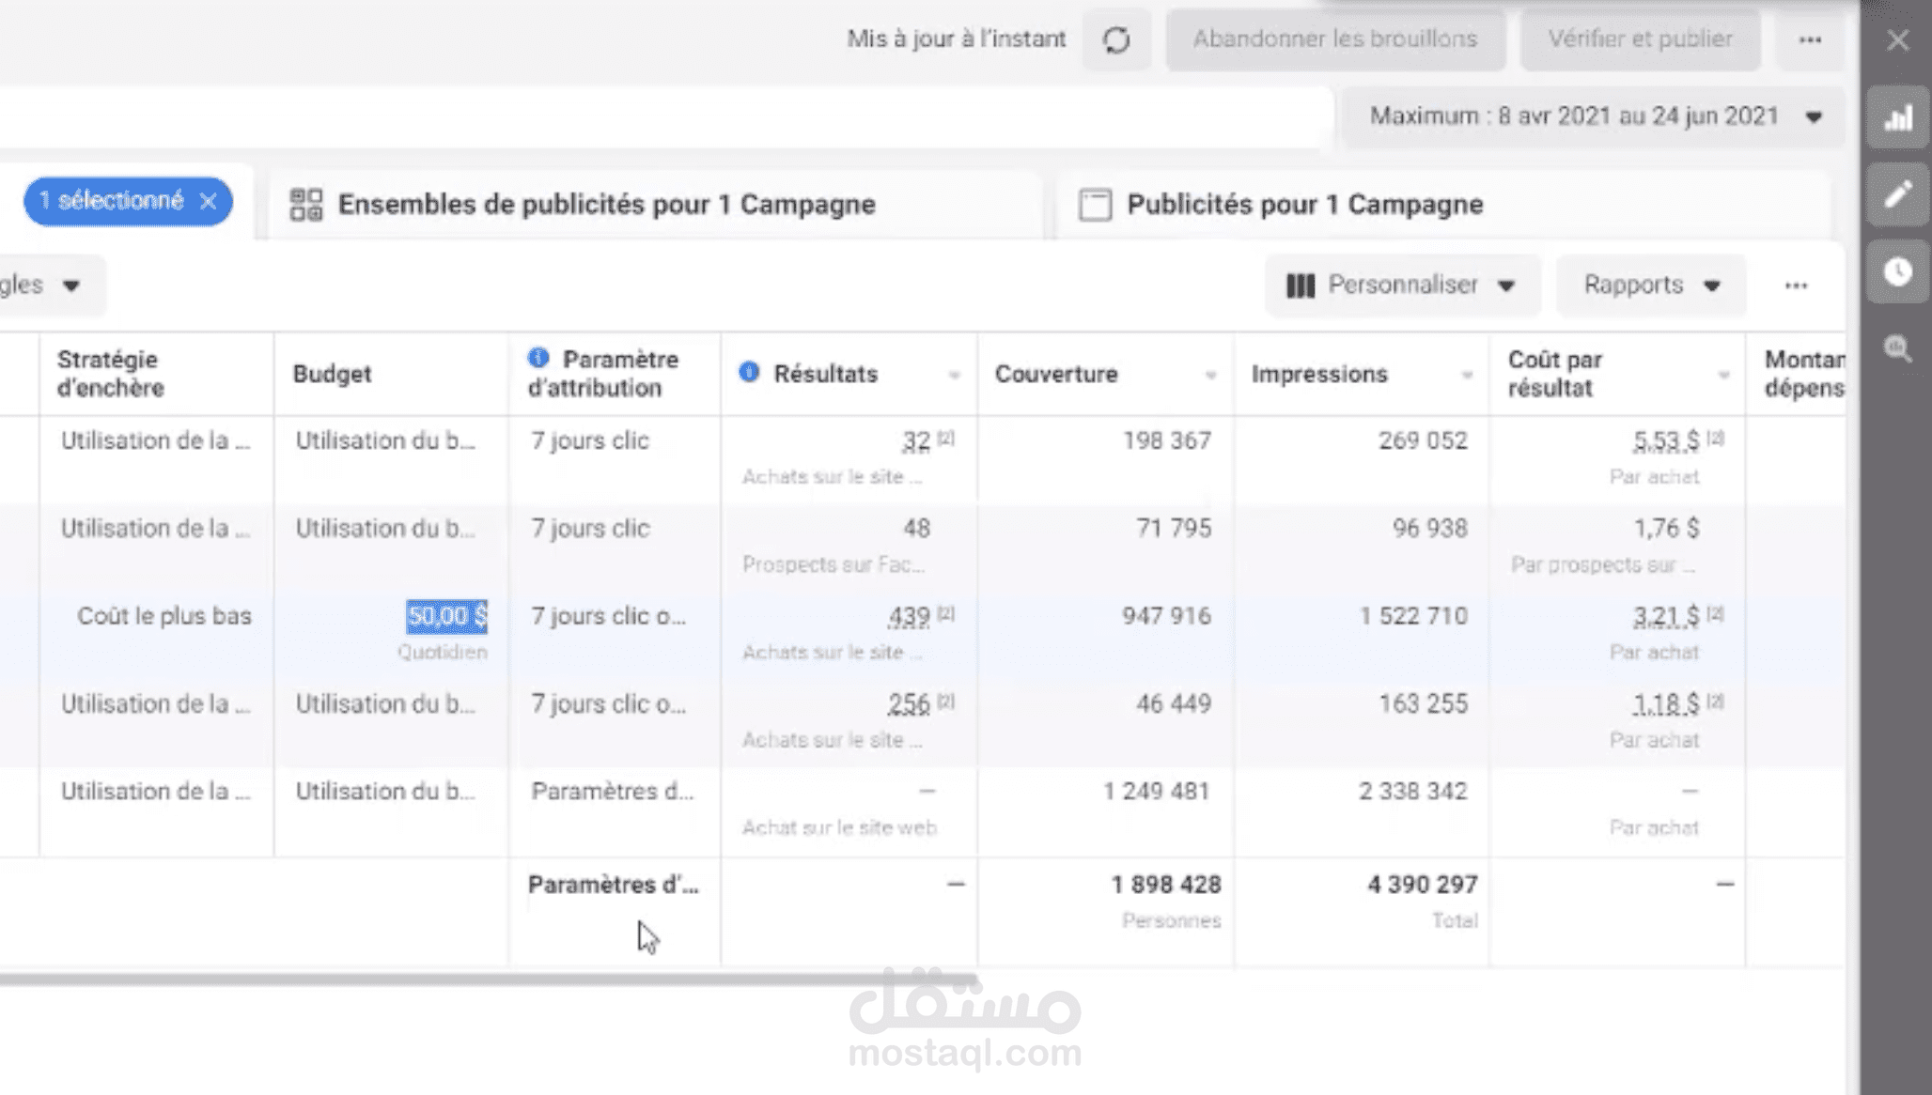Viewport: 1932px width, 1095px height.
Task: Click info icon beside Paramètre d'attribution
Action: coord(538,358)
